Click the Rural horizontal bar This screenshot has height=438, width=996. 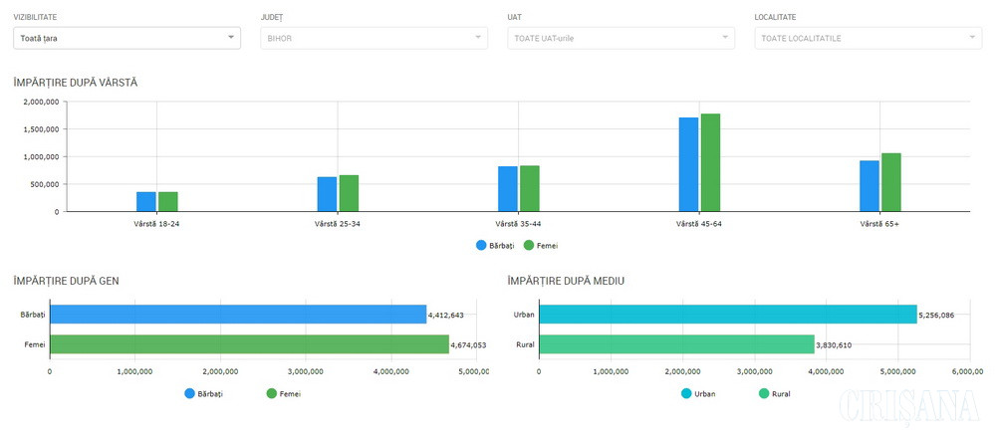pos(677,344)
